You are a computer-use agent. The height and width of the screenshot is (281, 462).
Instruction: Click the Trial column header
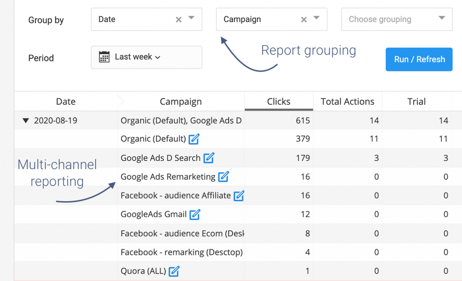[x=416, y=101]
